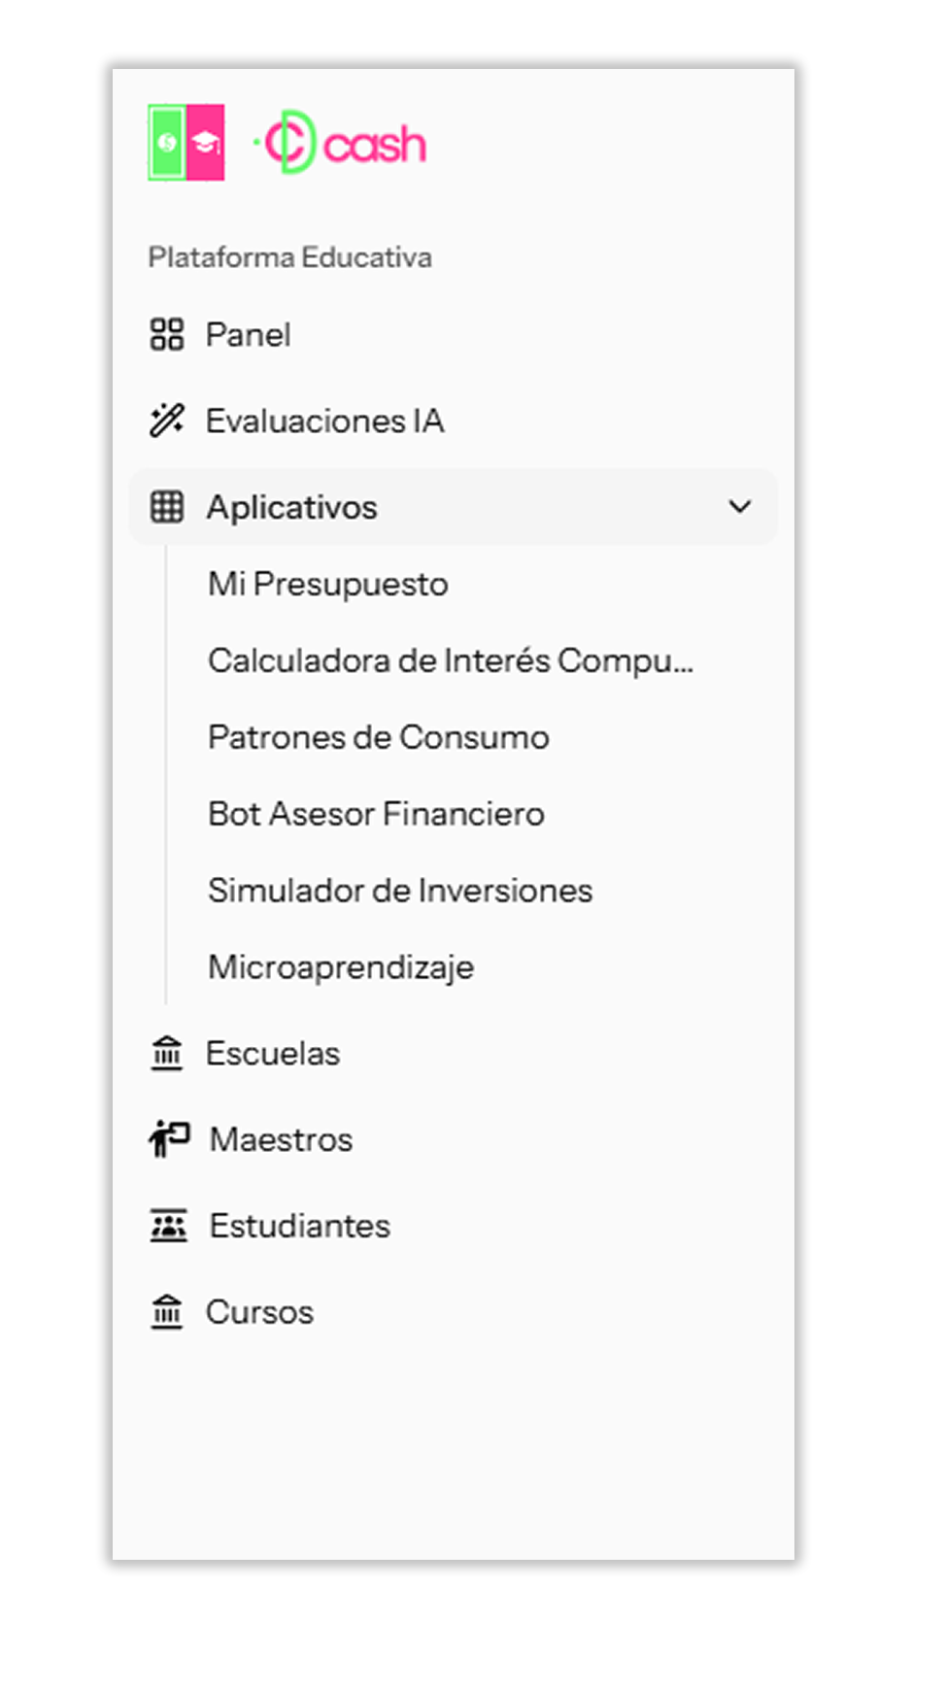945x1688 pixels.
Task: Click the grid icon beside Aplicativos
Action: [168, 506]
